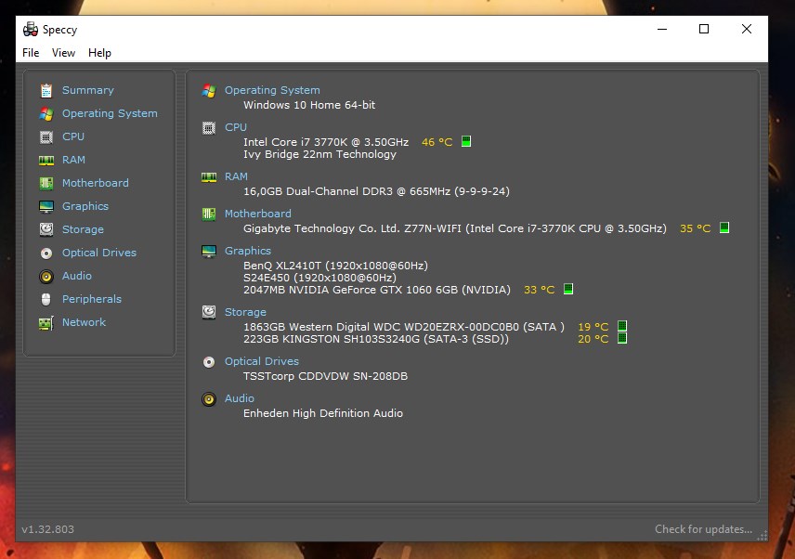Click the Peripherals mouse icon in sidebar
This screenshot has width=795, height=559.
46,299
